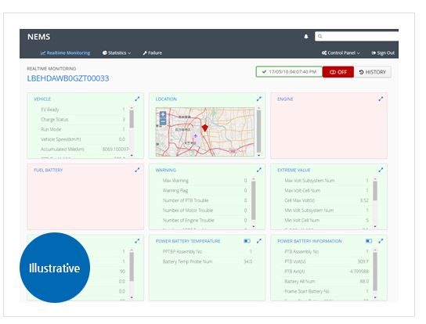Toggle the red OFF switch
Viewport: 426px width, 324px height.
click(338, 72)
